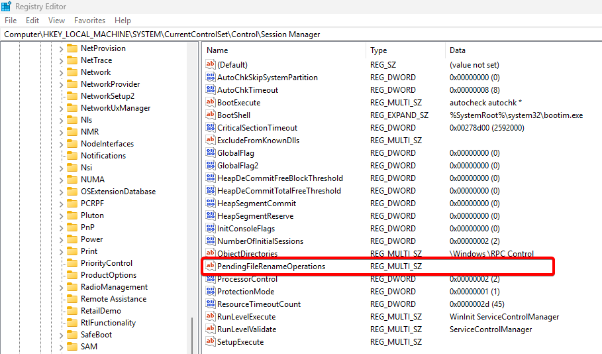Click the Registry Editor title bar icon
Screen dimensions: 602x354
(7, 6)
